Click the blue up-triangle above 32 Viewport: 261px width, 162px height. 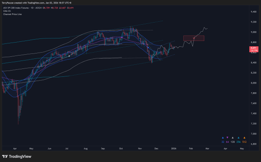click(x=223, y=138)
